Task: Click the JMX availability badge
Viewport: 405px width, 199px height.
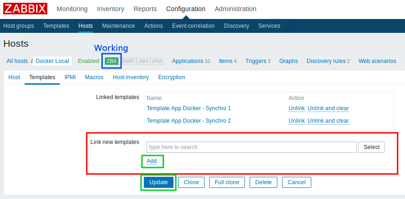Action: click(x=143, y=61)
